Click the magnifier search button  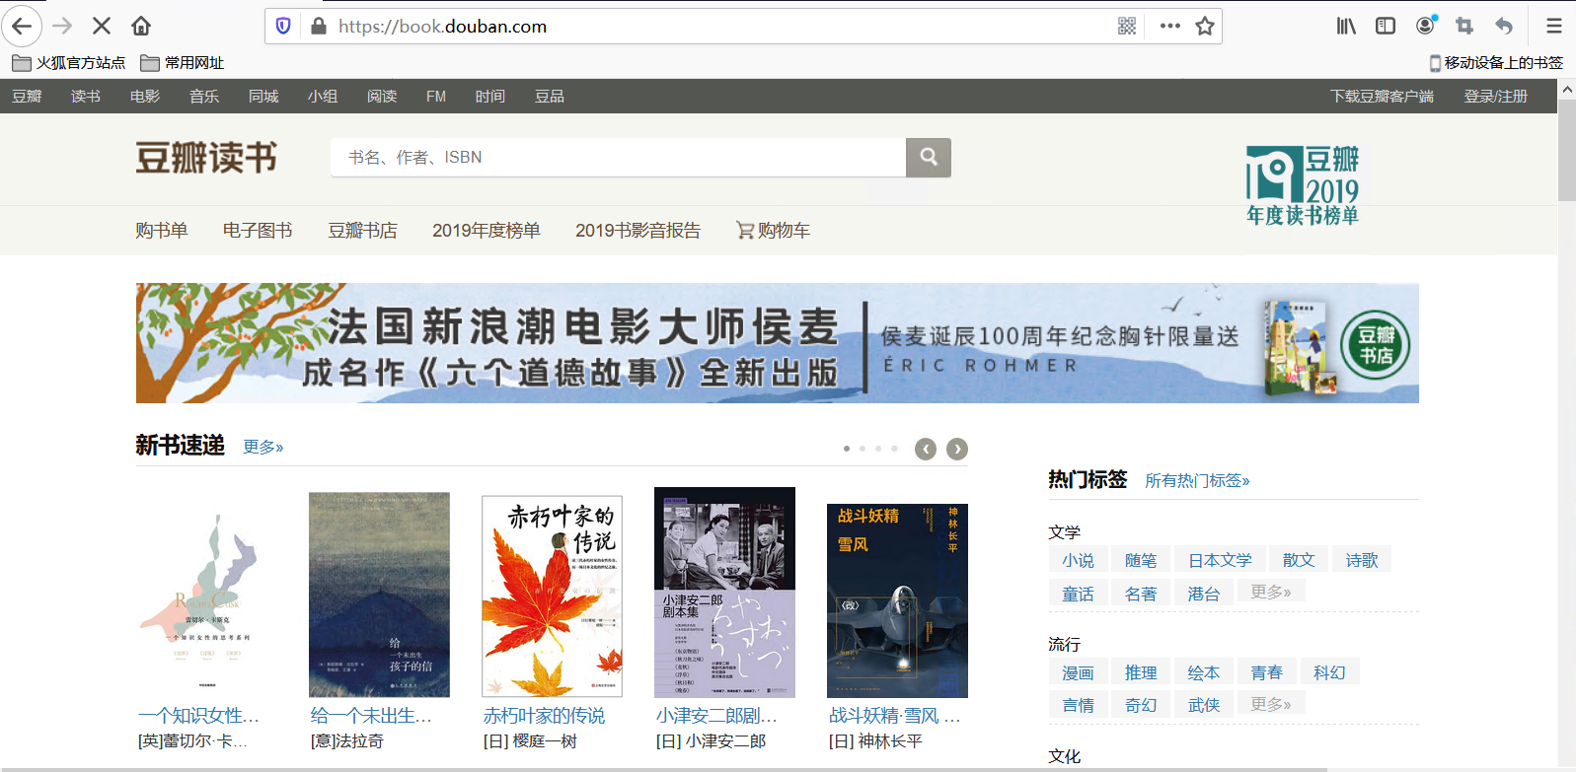(929, 157)
